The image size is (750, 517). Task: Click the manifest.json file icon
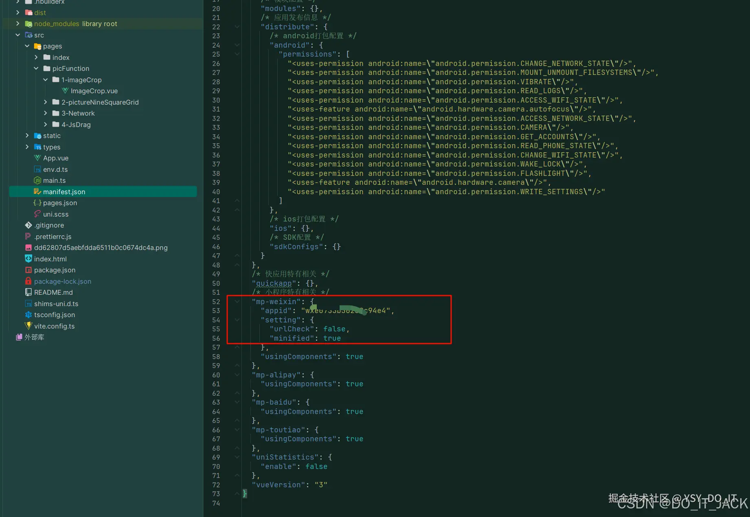click(37, 192)
